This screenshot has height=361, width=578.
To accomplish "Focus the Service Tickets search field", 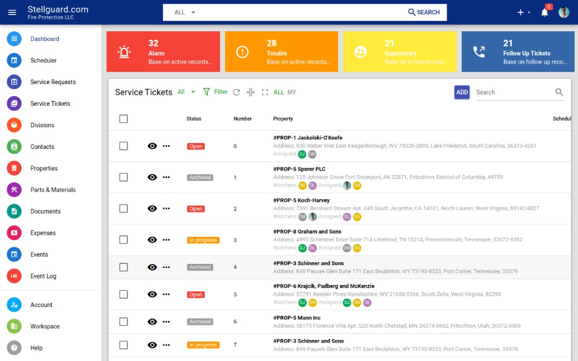I will pos(514,92).
